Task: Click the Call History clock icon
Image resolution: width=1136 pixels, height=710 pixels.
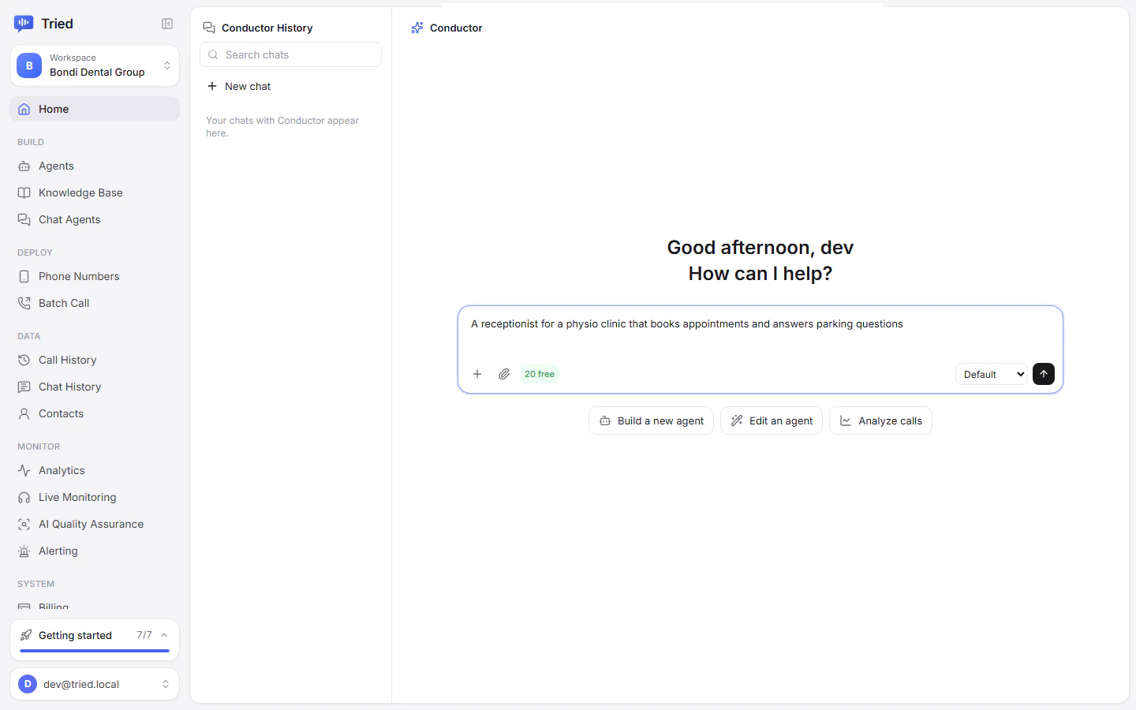Action: pyautogui.click(x=24, y=360)
